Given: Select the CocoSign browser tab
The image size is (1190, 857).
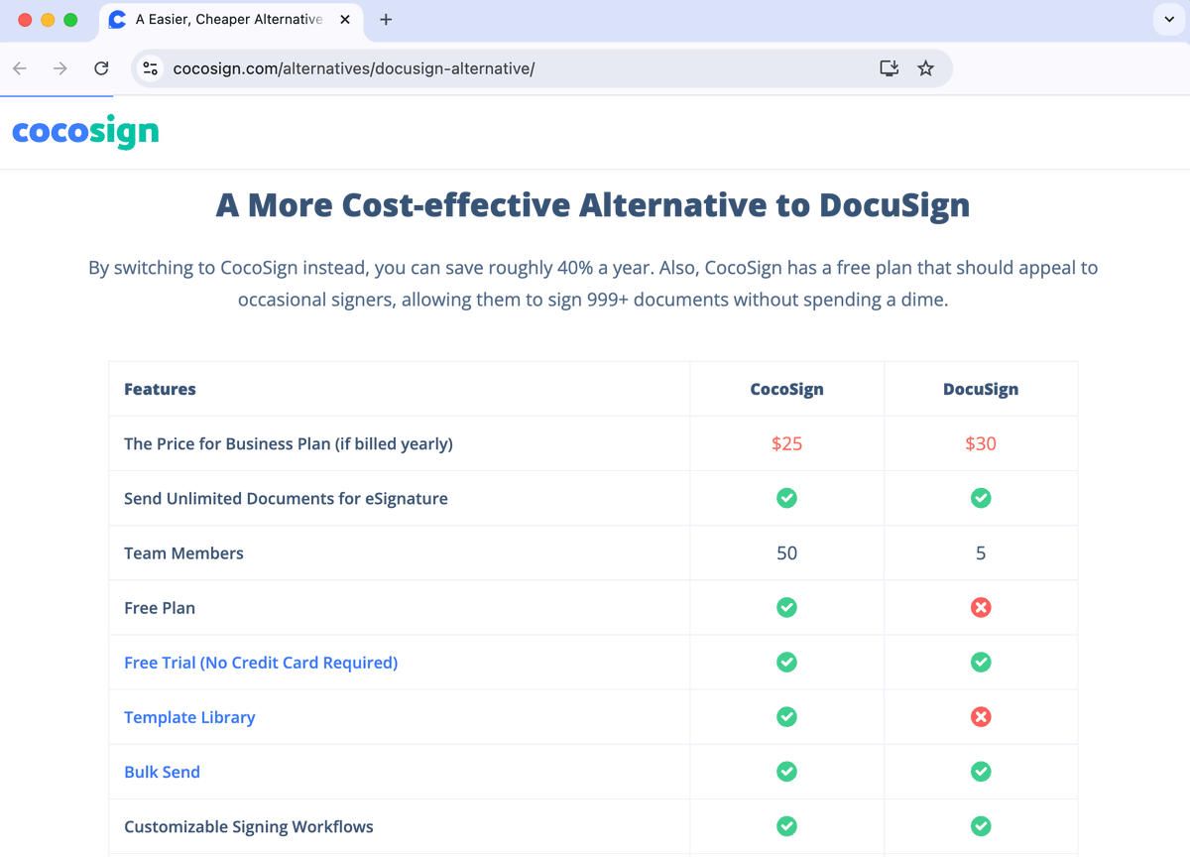Looking at the screenshot, I should point(230,20).
